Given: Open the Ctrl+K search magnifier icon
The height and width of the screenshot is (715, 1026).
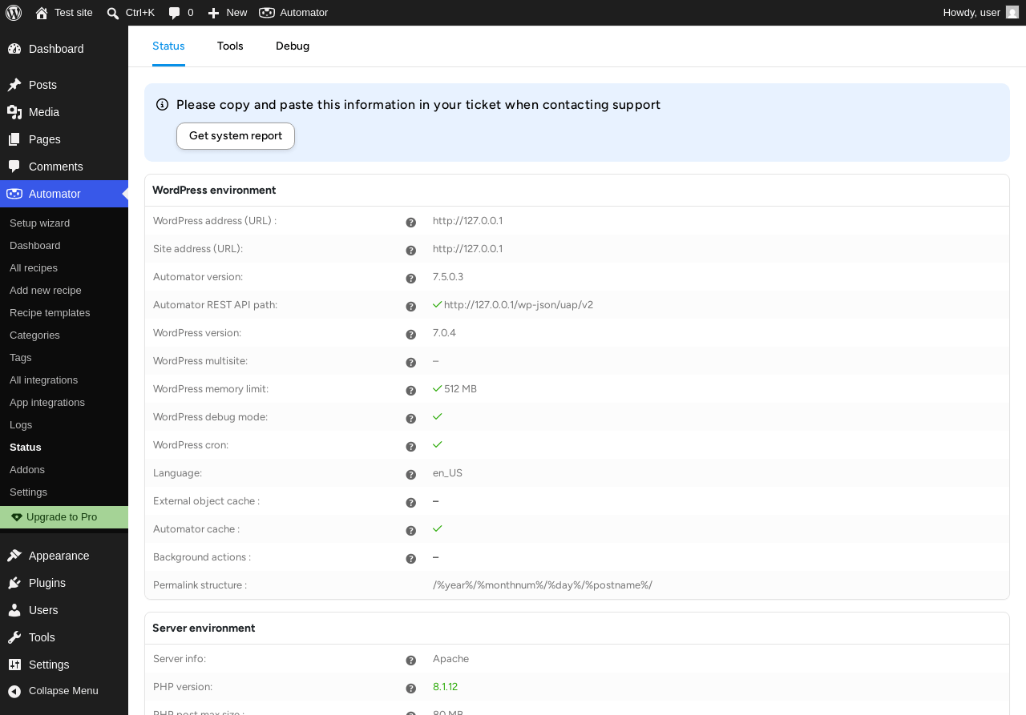Looking at the screenshot, I should 113,13.
